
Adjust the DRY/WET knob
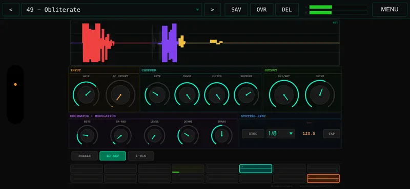coord(284,94)
